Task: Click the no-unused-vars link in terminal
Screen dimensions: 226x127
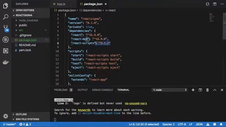Action: click(136, 103)
